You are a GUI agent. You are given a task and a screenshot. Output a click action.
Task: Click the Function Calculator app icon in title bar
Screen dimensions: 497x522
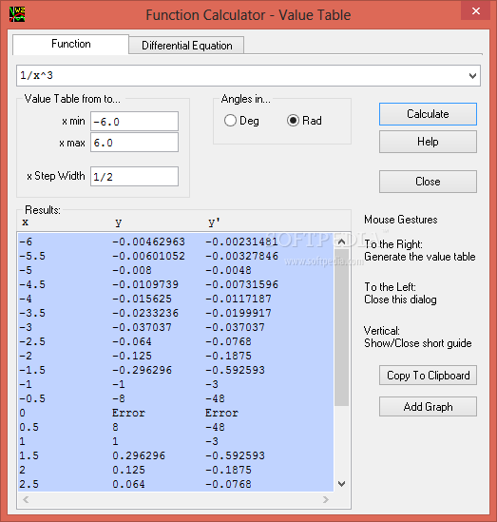pyautogui.click(x=17, y=14)
